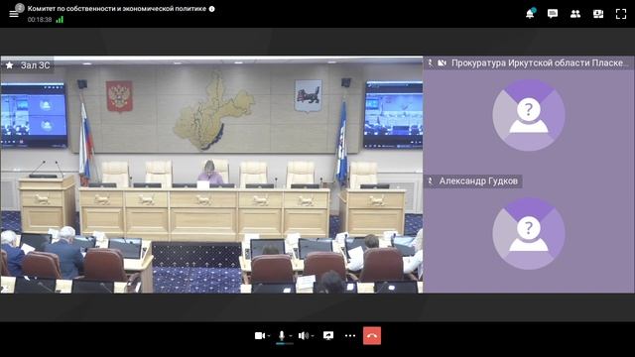Select Александр Гудков name label
This screenshot has width=635, height=357.
click(x=478, y=180)
